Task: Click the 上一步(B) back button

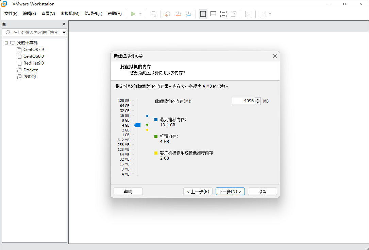Action: pos(198,192)
